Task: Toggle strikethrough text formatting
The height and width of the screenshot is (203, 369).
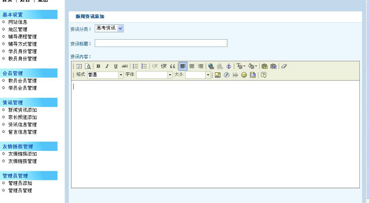Action: click(125, 66)
